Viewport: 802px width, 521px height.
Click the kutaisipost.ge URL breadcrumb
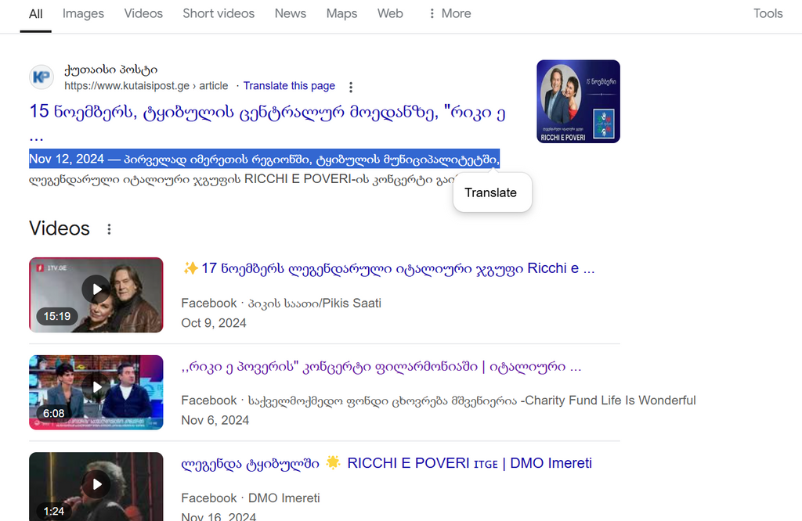(x=146, y=86)
